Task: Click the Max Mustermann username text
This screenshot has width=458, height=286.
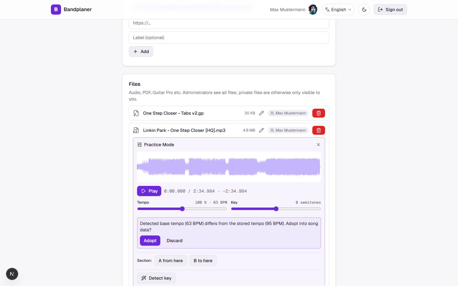Action: (x=288, y=10)
